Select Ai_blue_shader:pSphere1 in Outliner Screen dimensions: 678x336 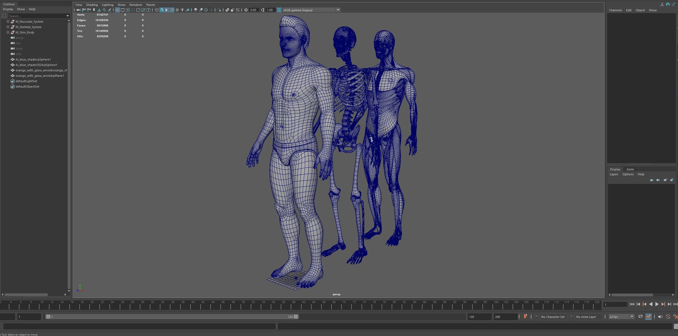[x=33, y=60]
